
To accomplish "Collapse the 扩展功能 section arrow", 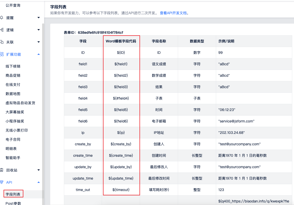I will pos(39,54).
